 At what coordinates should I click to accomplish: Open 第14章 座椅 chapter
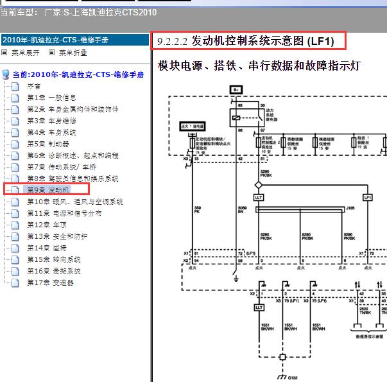point(47,248)
